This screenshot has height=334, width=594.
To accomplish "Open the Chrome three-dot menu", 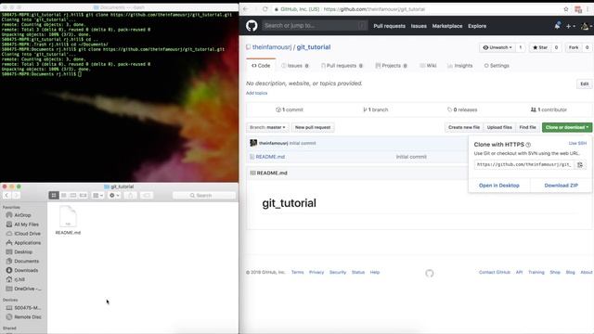I will tap(588, 9).
